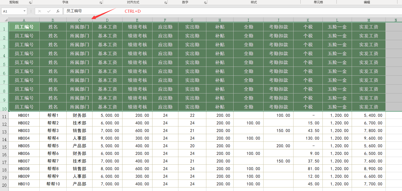Open the 剪贴板 clipboard dialog launcher

tap(30, 3)
